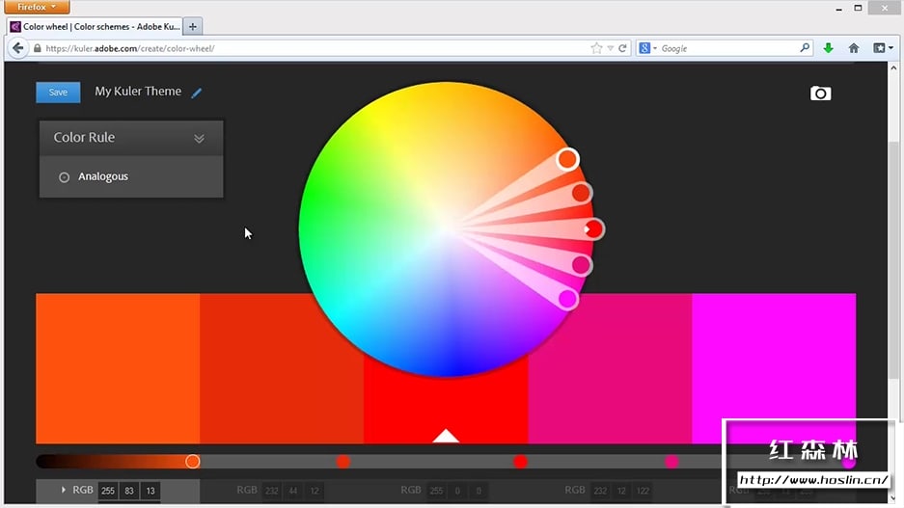Click the red-orange marker on color wheel

coord(581,193)
